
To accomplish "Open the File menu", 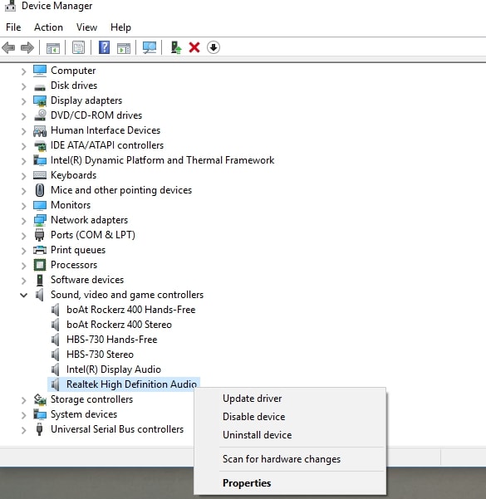I will pos(13,27).
